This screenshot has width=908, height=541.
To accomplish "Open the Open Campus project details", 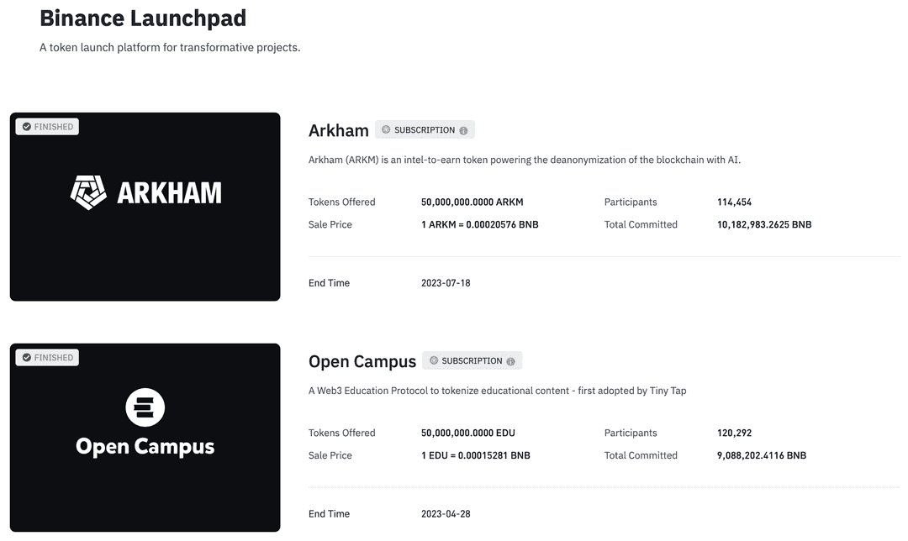I will pos(362,361).
